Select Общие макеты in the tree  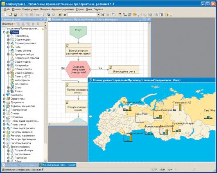23,69
